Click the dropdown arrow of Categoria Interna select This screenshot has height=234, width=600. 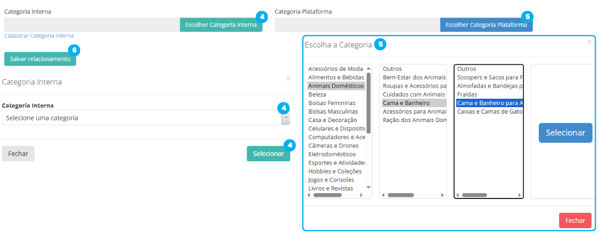point(286,118)
